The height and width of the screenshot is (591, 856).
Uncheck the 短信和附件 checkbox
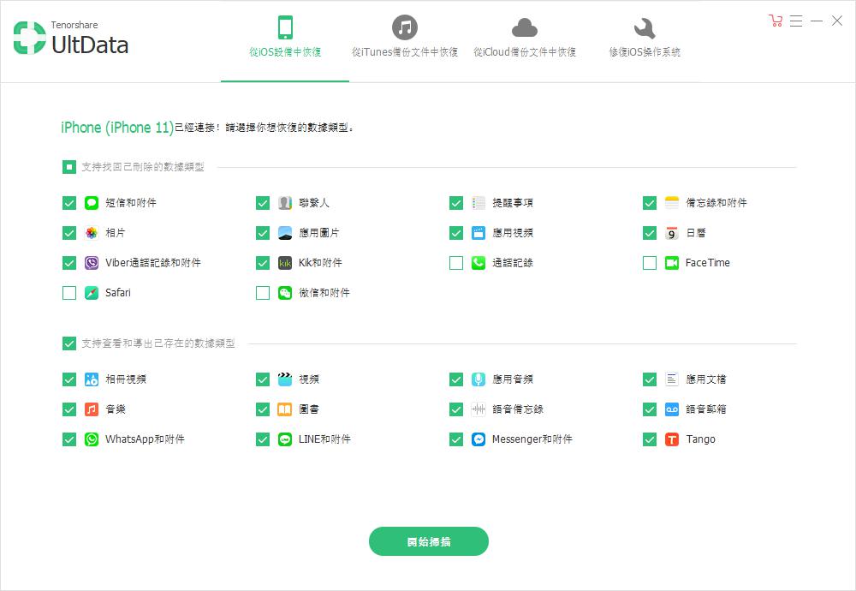point(68,203)
